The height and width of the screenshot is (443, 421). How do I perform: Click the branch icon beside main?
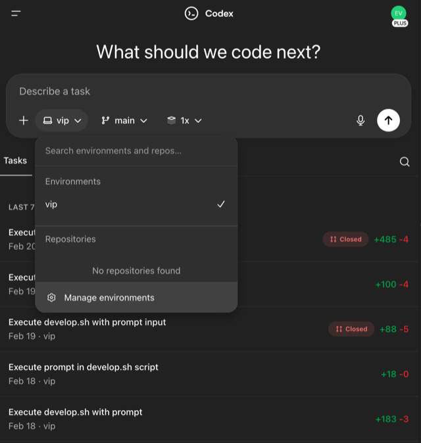105,121
